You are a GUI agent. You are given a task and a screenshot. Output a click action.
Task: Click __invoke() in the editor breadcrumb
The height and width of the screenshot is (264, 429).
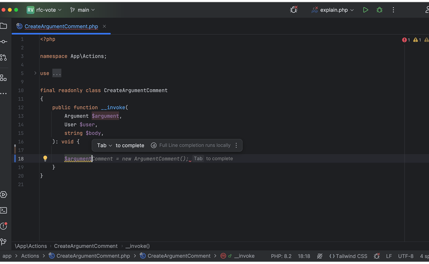click(x=138, y=246)
